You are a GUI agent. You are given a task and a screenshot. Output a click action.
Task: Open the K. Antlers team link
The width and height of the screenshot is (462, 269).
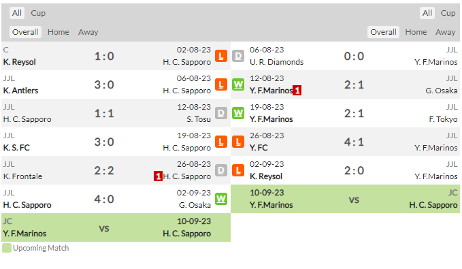click(x=20, y=91)
